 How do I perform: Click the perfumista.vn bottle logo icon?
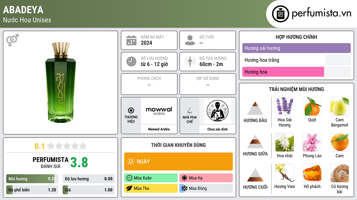[x=280, y=14]
